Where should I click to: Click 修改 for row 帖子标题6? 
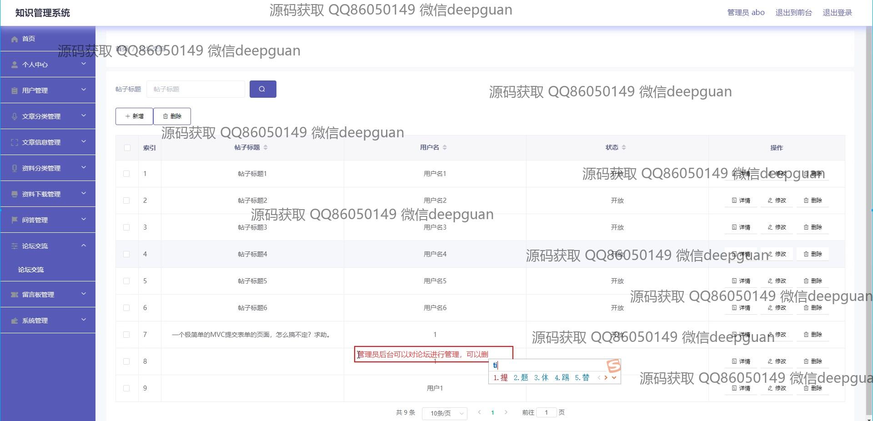[777, 308]
